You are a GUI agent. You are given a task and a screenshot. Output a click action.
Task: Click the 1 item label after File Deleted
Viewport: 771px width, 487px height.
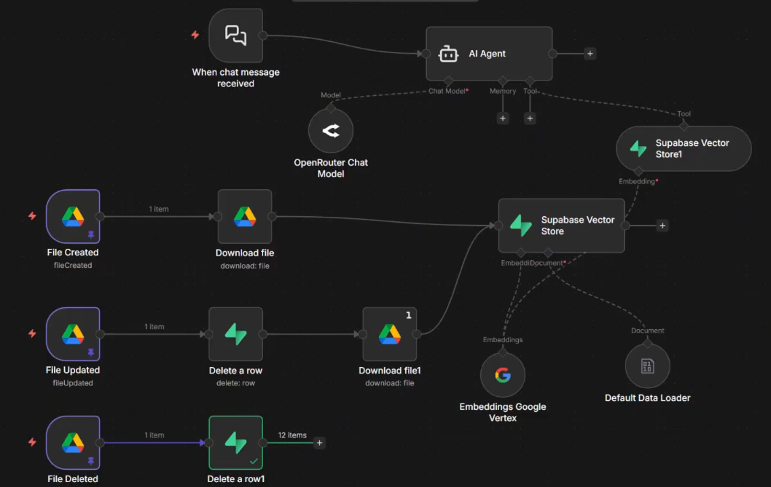click(x=154, y=435)
